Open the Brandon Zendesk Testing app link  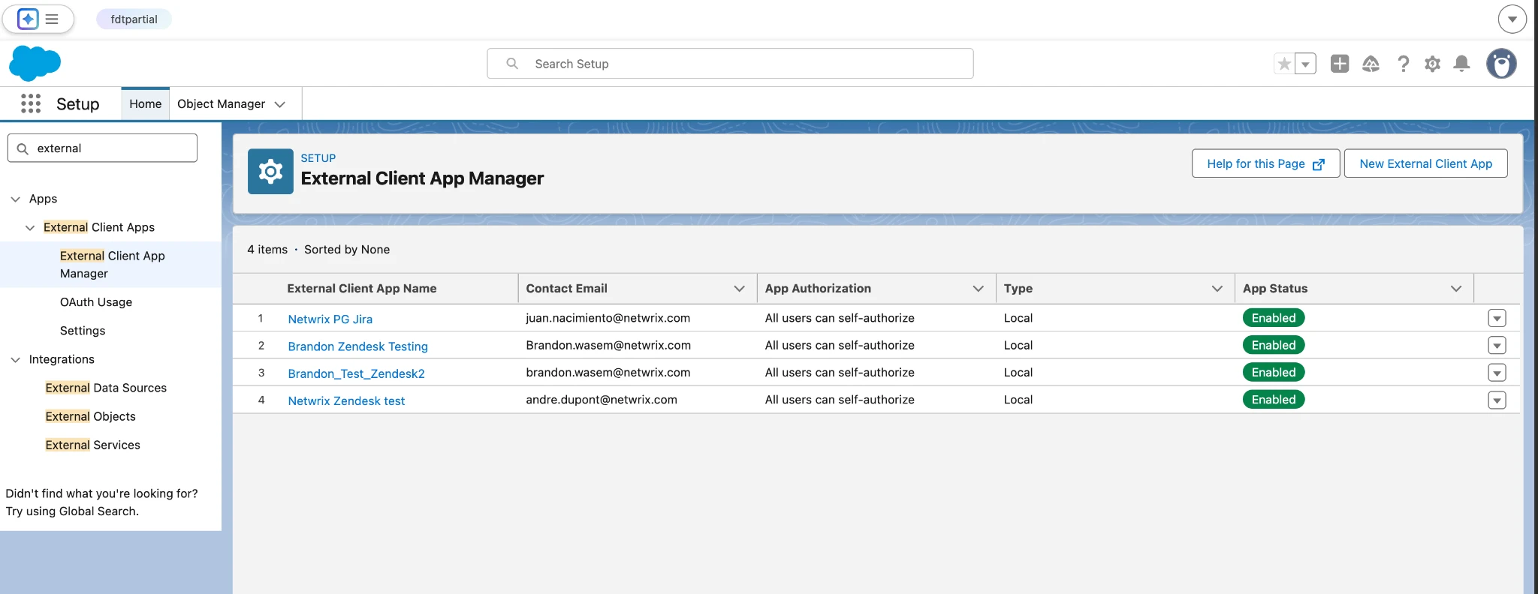(x=357, y=346)
